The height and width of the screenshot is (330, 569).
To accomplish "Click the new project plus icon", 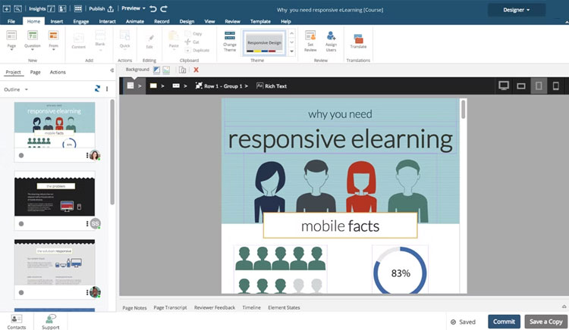I will (x=7, y=8).
